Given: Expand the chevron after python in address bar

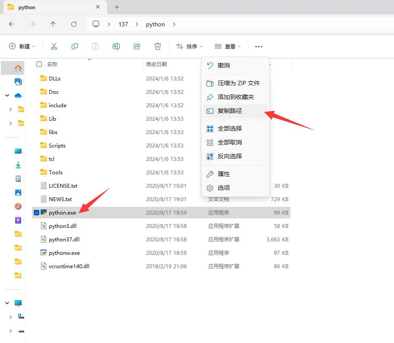Looking at the screenshot, I should 174,24.
